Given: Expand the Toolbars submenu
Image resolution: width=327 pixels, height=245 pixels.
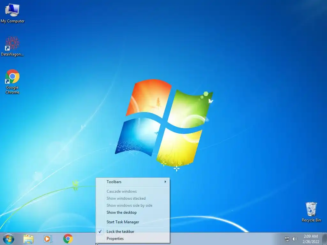Looking at the screenshot, I should click(x=133, y=182).
